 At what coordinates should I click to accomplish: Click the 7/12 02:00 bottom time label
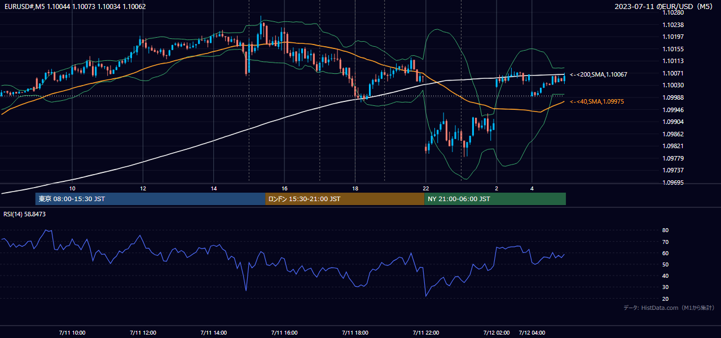(496, 333)
